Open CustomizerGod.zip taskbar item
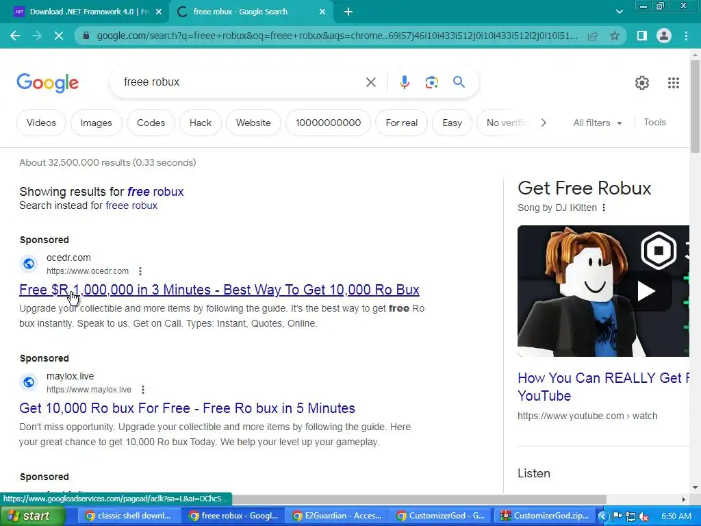Screen dimensions: 701x526 (x=545, y=516)
